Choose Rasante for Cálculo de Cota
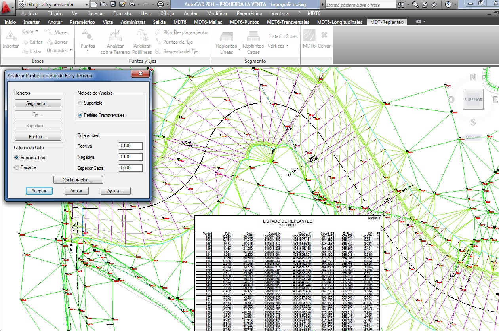Viewport: 499px width, 331px height. pyautogui.click(x=17, y=167)
